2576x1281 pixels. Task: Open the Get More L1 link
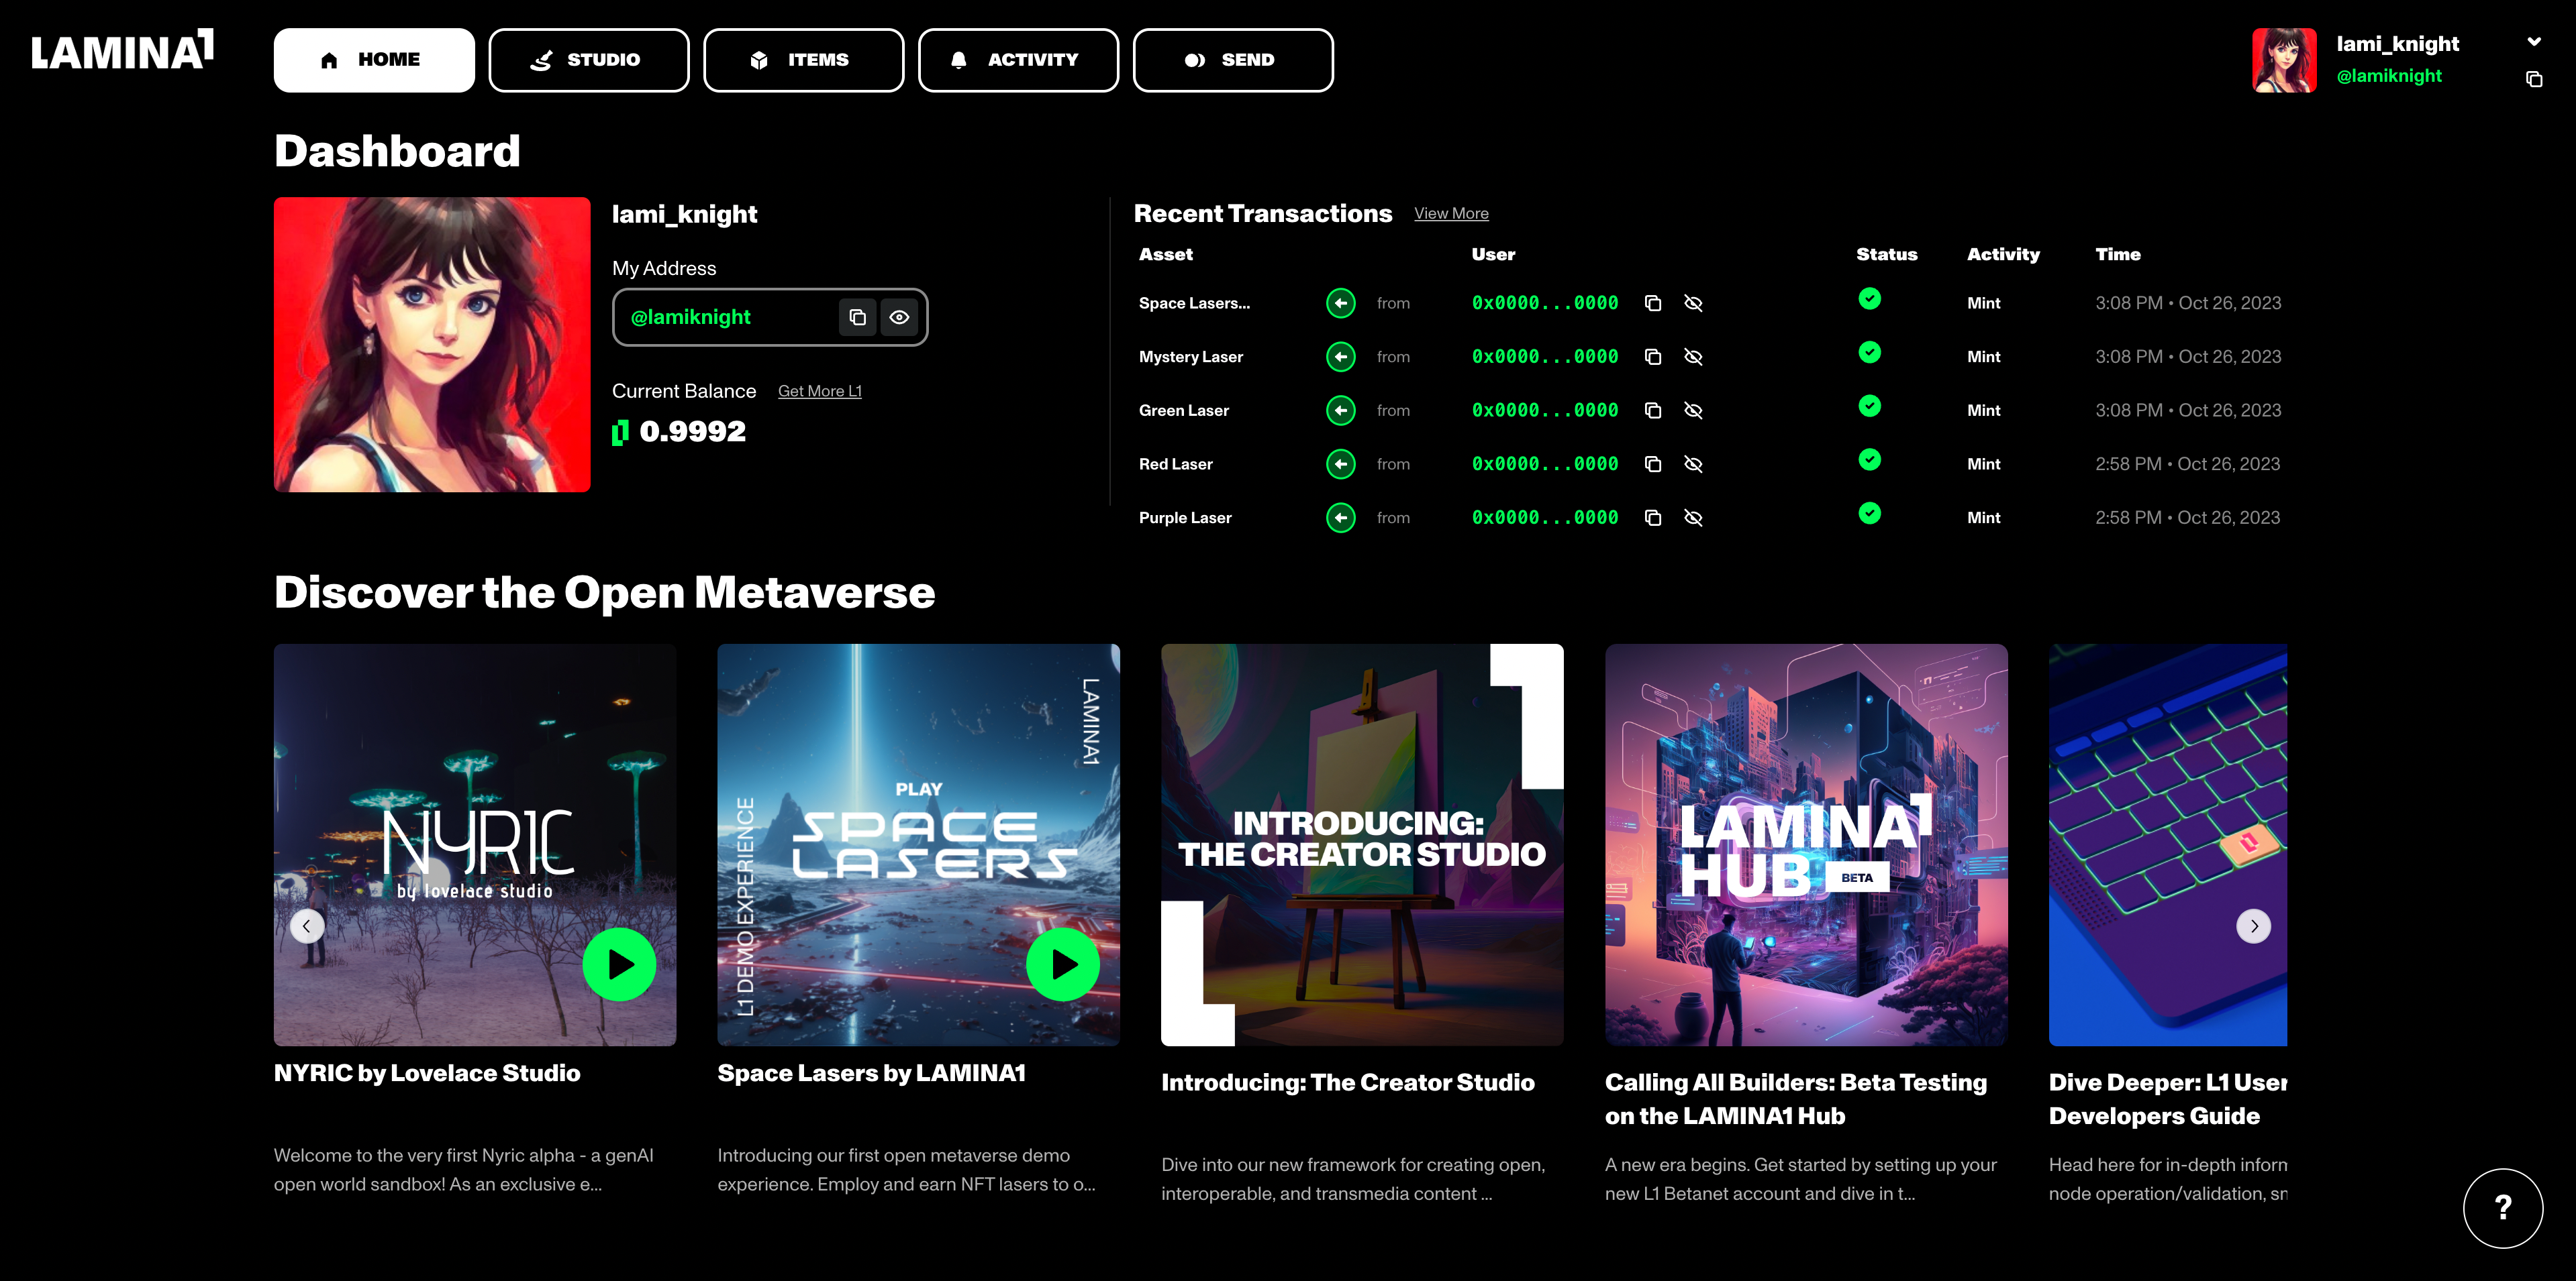820,392
